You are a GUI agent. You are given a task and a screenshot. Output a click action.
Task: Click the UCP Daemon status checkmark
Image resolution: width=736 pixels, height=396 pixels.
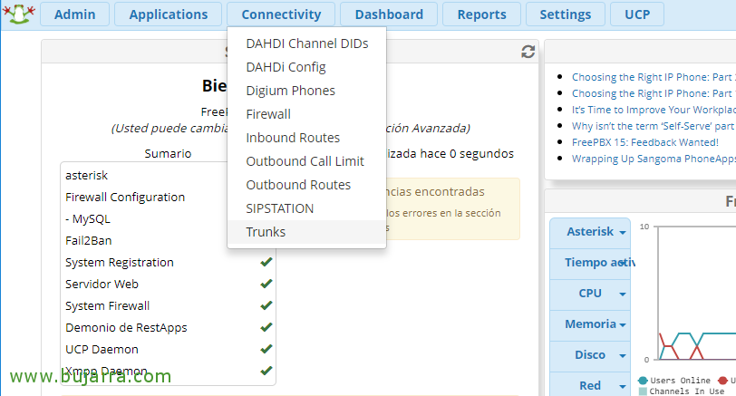(266, 349)
